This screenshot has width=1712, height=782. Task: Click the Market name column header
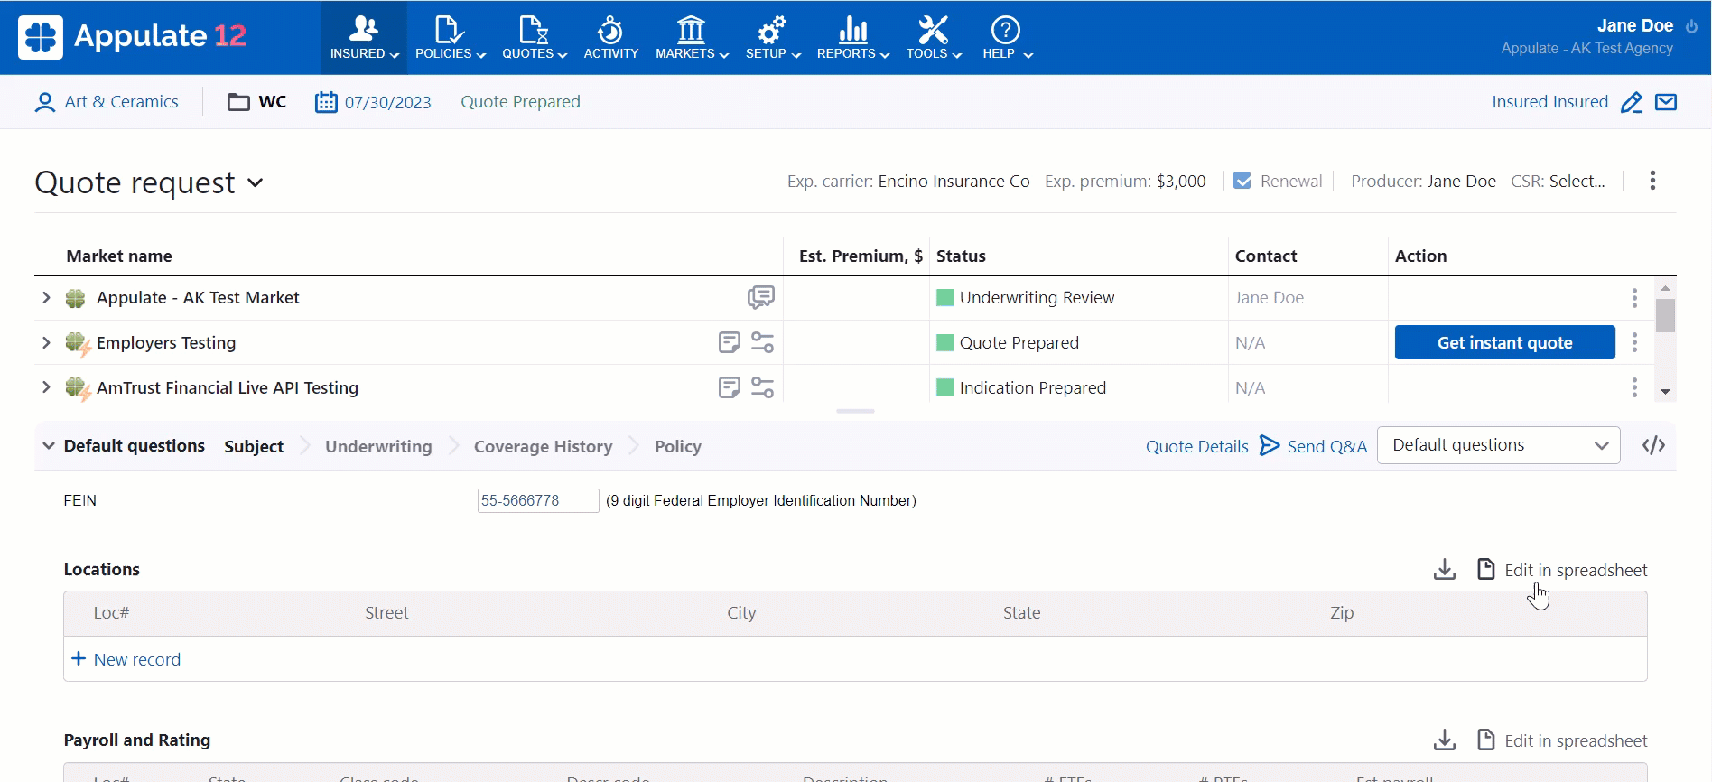click(119, 256)
